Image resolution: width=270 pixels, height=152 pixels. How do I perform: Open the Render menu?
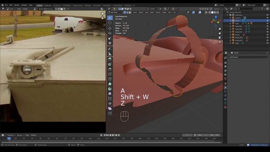pyautogui.click(x=17, y=5)
